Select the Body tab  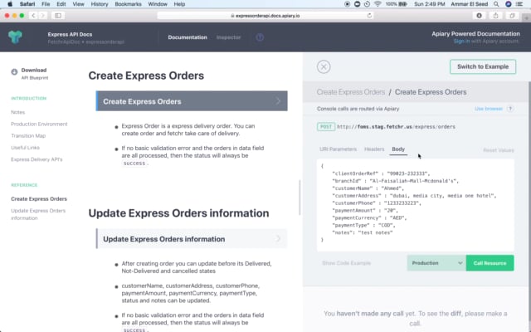[398, 149]
